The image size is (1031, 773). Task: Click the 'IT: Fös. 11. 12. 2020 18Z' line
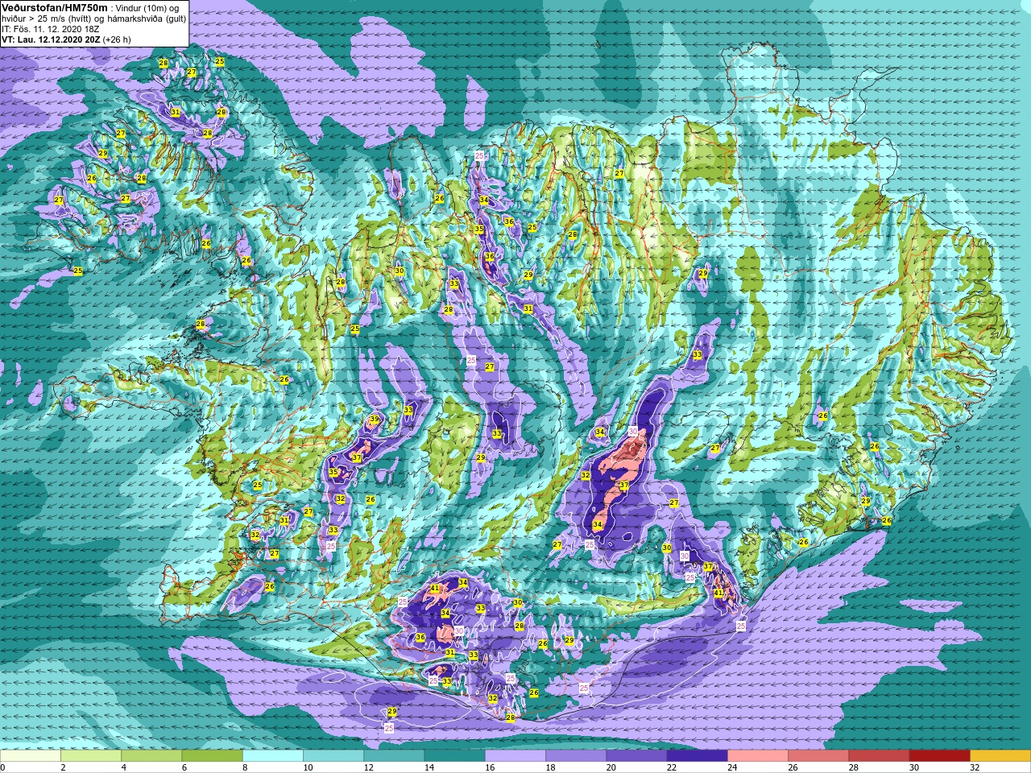[x=51, y=29]
